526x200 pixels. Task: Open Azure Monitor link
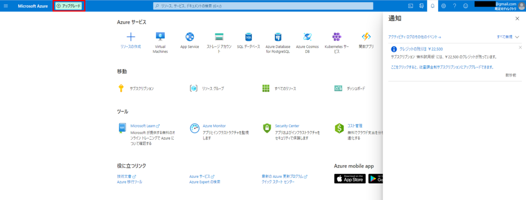[x=214, y=126]
